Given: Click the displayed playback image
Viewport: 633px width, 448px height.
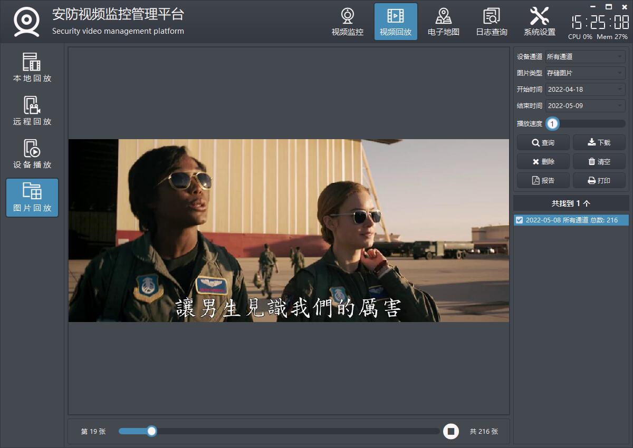Looking at the screenshot, I should pyautogui.click(x=289, y=230).
